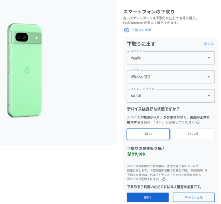Screen dimensions: 221x204
Task: Open the 下取りの手順 link
Action: pyautogui.click(x=141, y=30)
